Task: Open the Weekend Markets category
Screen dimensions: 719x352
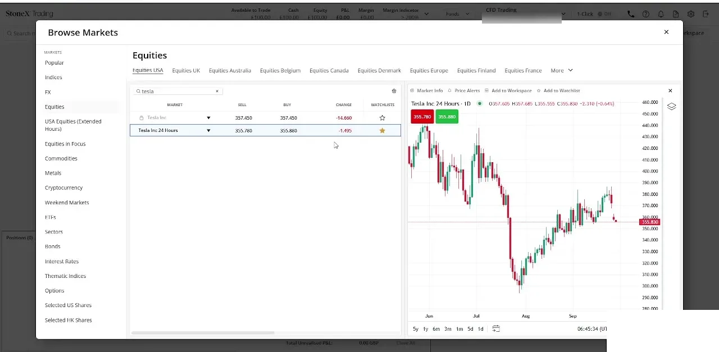Action: (67, 203)
